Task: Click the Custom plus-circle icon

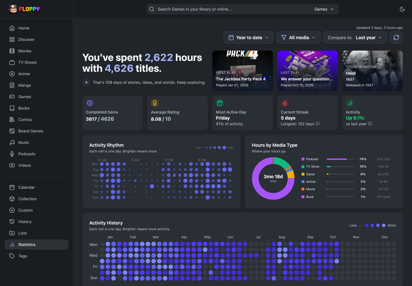Action: (x=12, y=210)
